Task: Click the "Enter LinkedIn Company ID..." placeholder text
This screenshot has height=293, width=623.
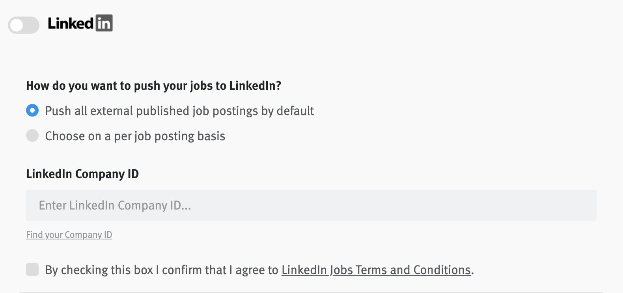Action: click(115, 206)
